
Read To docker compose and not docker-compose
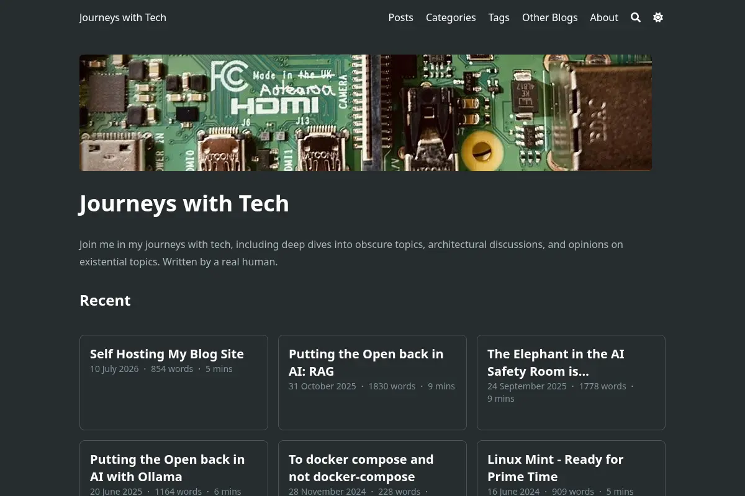361,468
